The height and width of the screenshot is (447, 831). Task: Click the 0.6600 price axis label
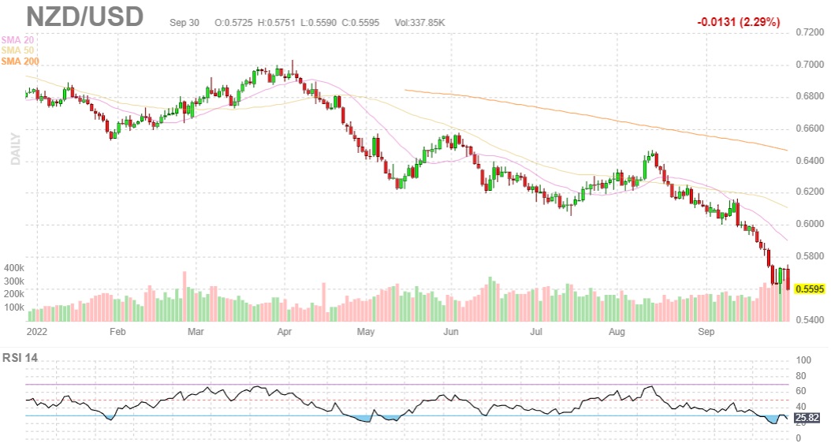tap(810, 129)
